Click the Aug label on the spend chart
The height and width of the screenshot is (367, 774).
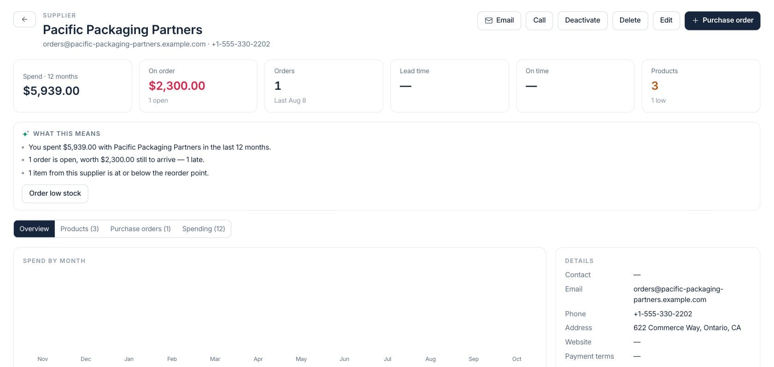coord(430,359)
